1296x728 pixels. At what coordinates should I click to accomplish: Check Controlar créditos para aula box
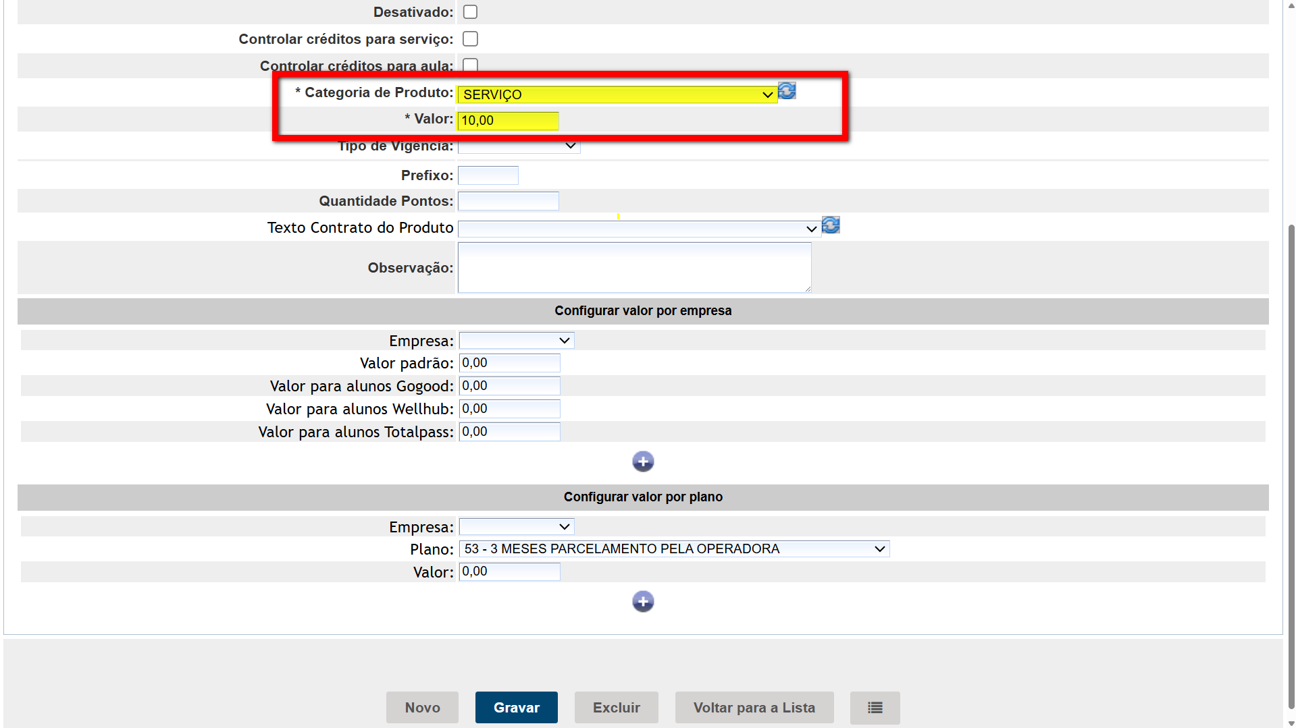coord(470,65)
